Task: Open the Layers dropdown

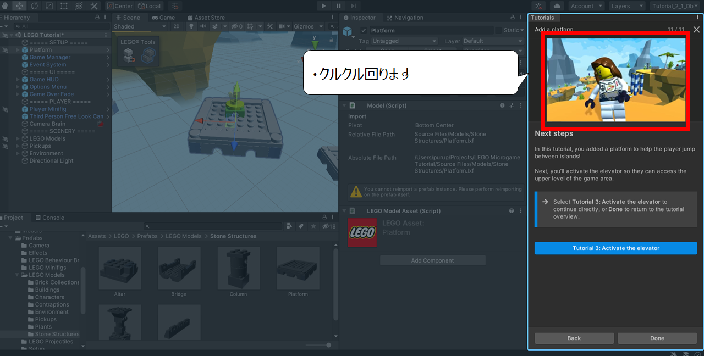Action: pos(627,6)
